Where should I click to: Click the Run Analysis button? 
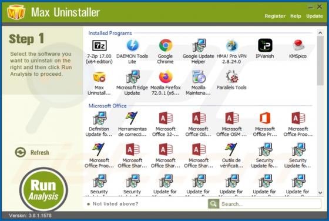tap(43, 190)
